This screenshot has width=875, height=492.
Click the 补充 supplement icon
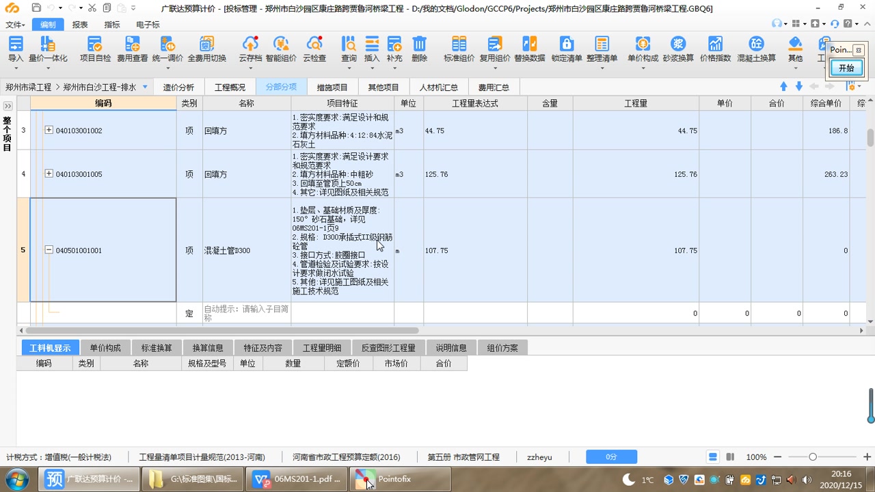click(394, 44)
